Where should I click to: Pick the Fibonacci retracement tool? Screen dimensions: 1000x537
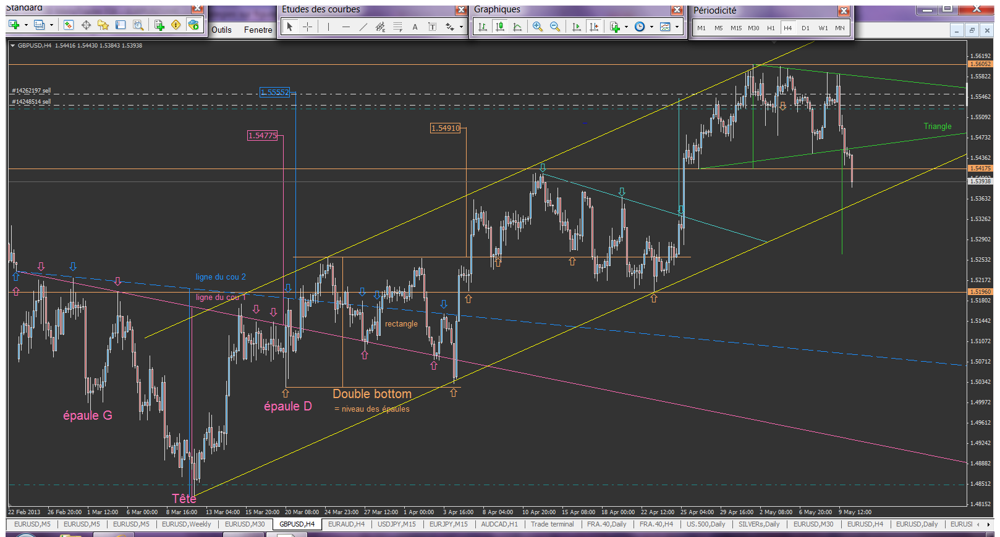click(x=397, y=27)
